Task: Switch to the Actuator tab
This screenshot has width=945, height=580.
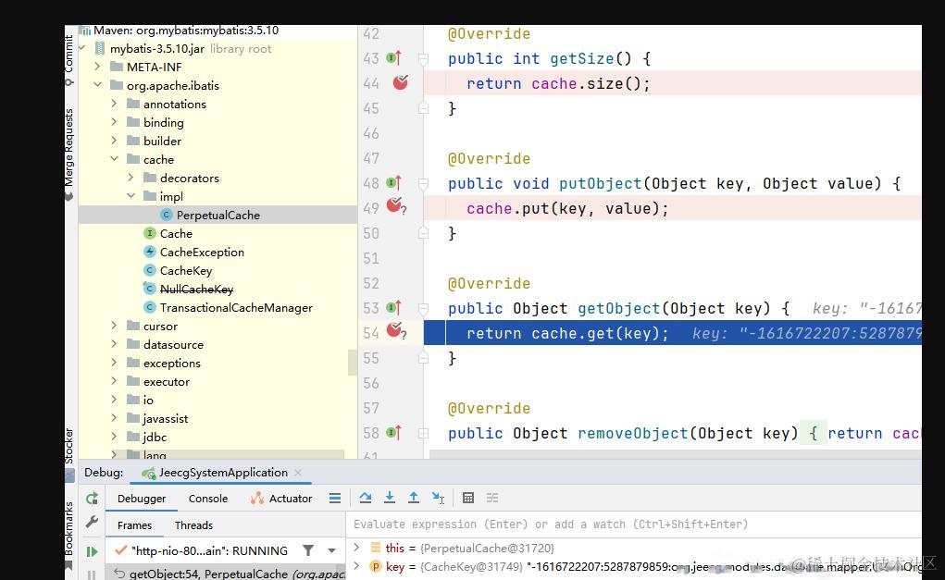Action: (x=281, y=499)
